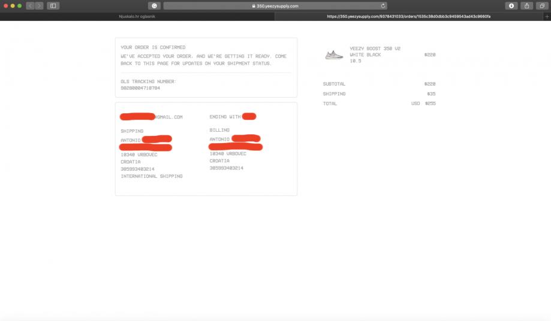551x321 pixels.
Task: Click the BILLING section heading
Action: click(x=219, y=130)
